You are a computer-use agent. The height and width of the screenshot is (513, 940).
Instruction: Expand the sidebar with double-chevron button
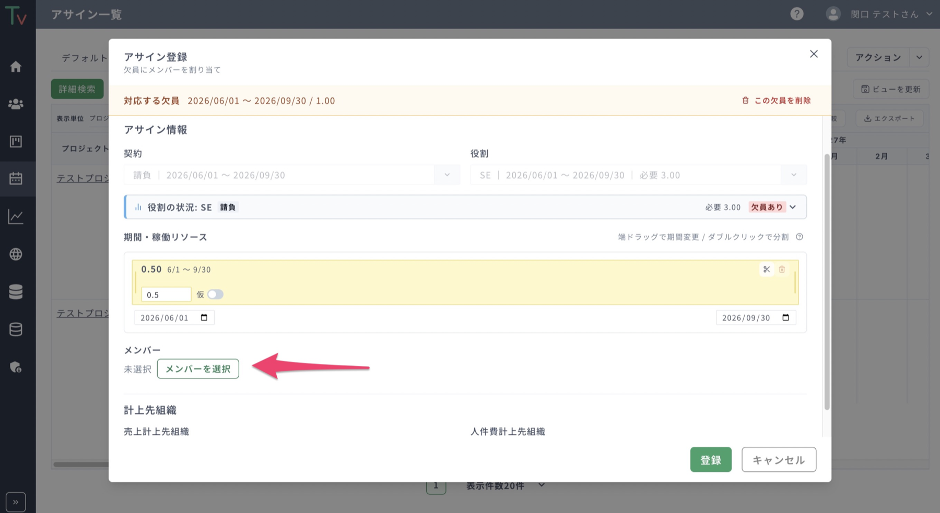(x=16, y=502)
